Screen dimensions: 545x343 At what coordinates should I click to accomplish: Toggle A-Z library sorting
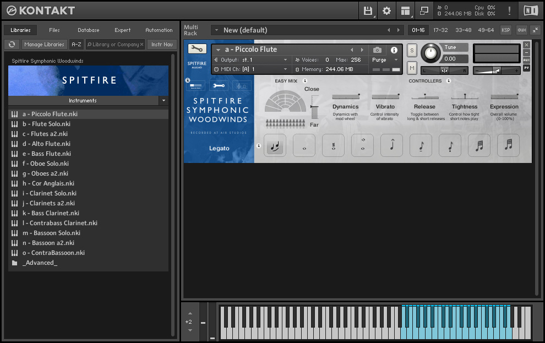point(77,45)
